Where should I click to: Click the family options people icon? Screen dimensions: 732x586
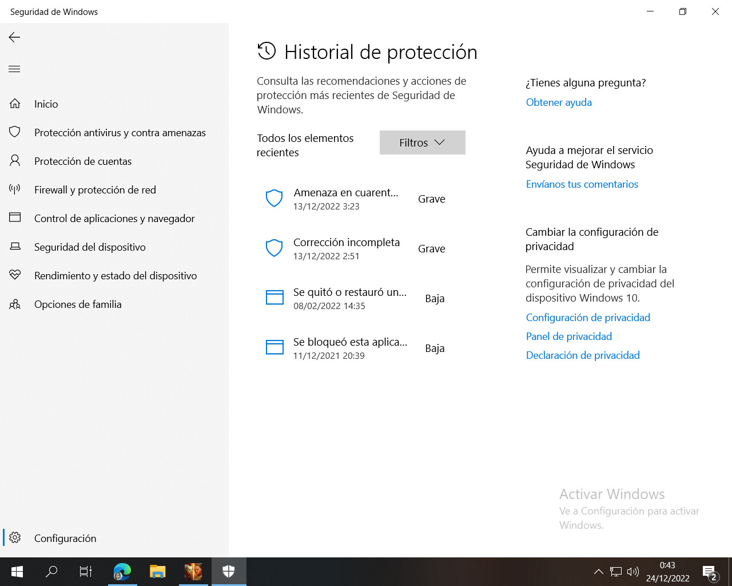pos(15,304)
